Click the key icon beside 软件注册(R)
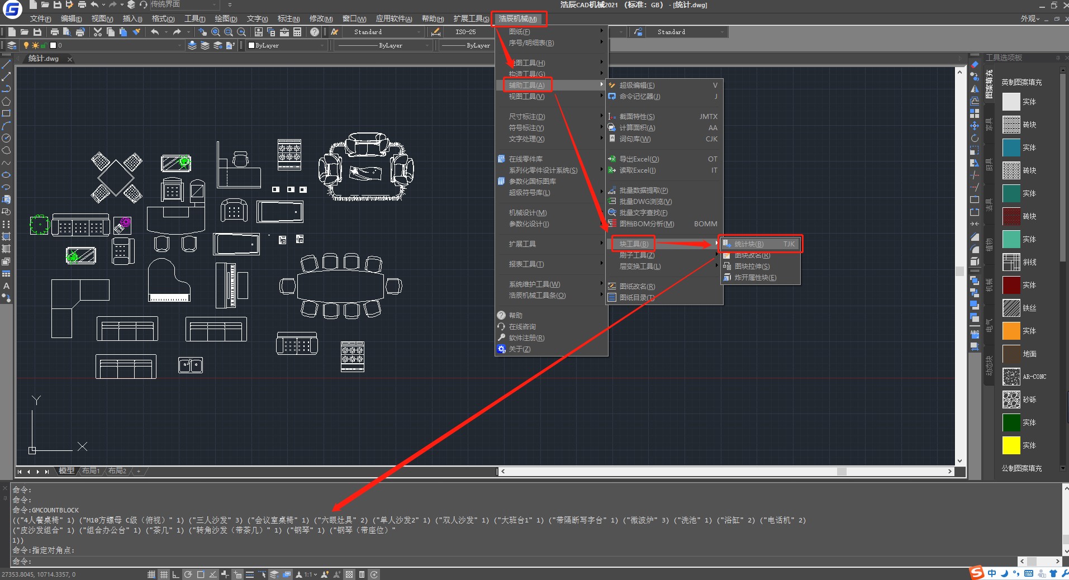The width and height of the screenshot is (1069, 580). pos(501,338)
